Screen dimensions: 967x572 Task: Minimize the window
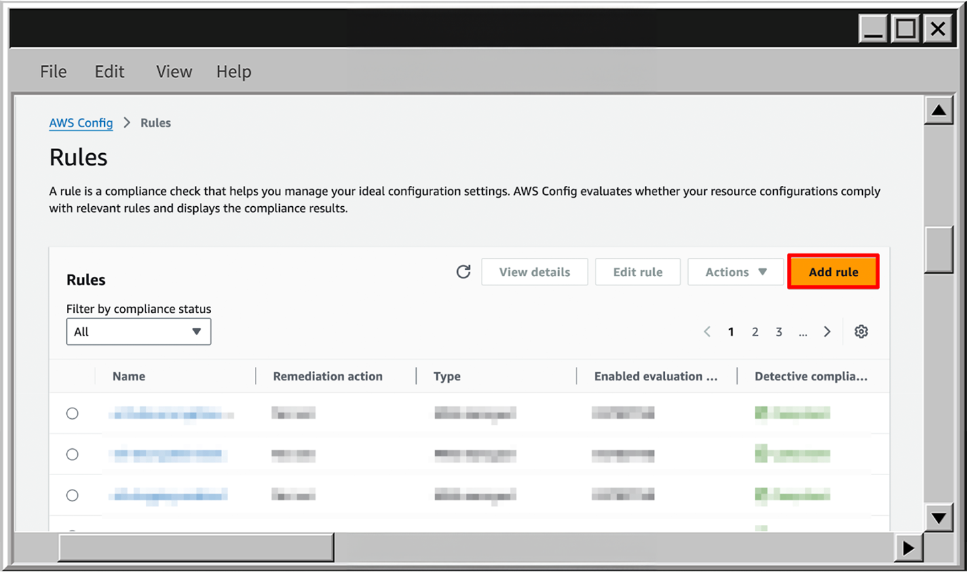[873, 29]
